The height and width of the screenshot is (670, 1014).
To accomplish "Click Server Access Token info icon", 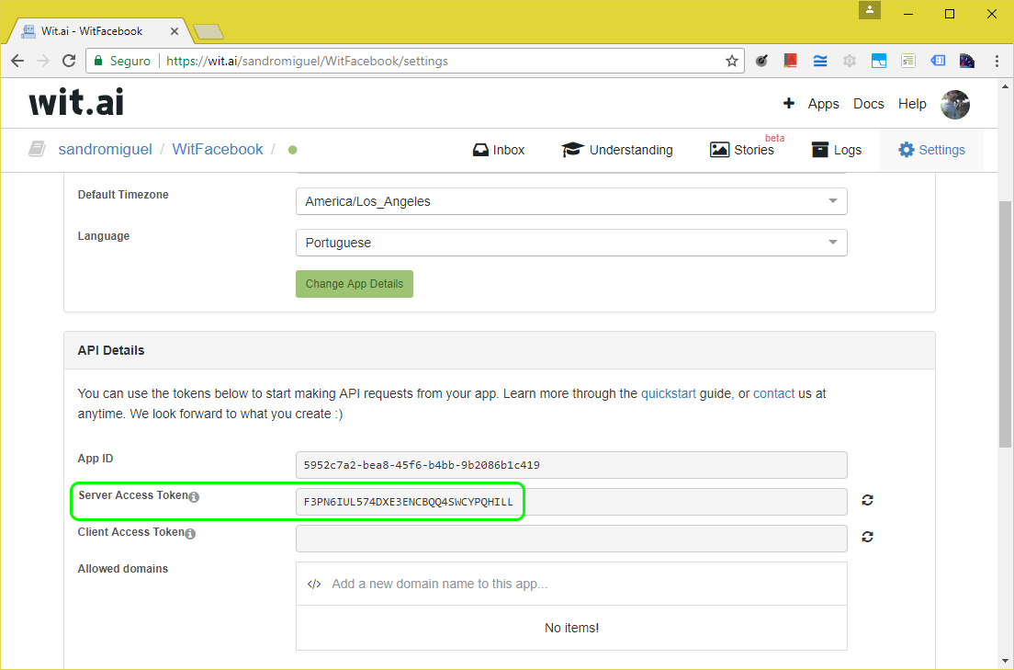I will coord(194,497).
